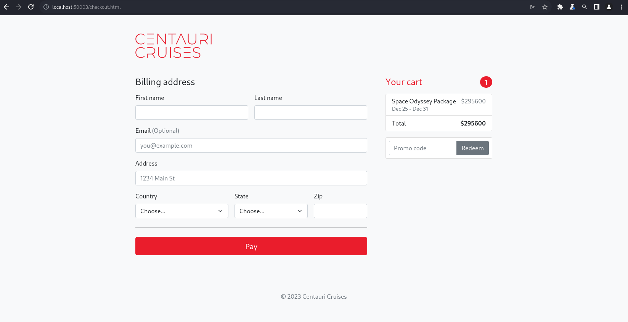Image resolution: width=628 pixels, height=322 pixels.
Task: Click into the Last name field
Action: click(310, 113)
